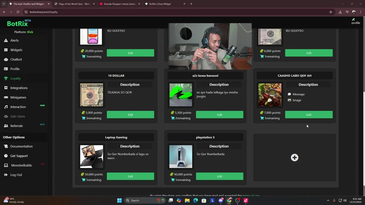Image resolution: width=365 pixels, height=205 pixels.
Task: Click the 10 DOLLAR banknote thumbnail
Action: [x=92, y=95]
